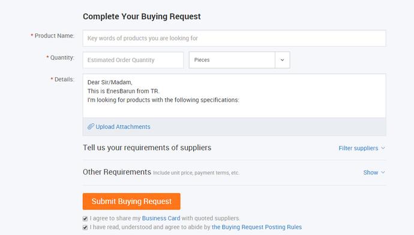Screen dimensions: 414x235
Task: Open the Pieces unit dropdown
Action: click(x=239, y=60)
